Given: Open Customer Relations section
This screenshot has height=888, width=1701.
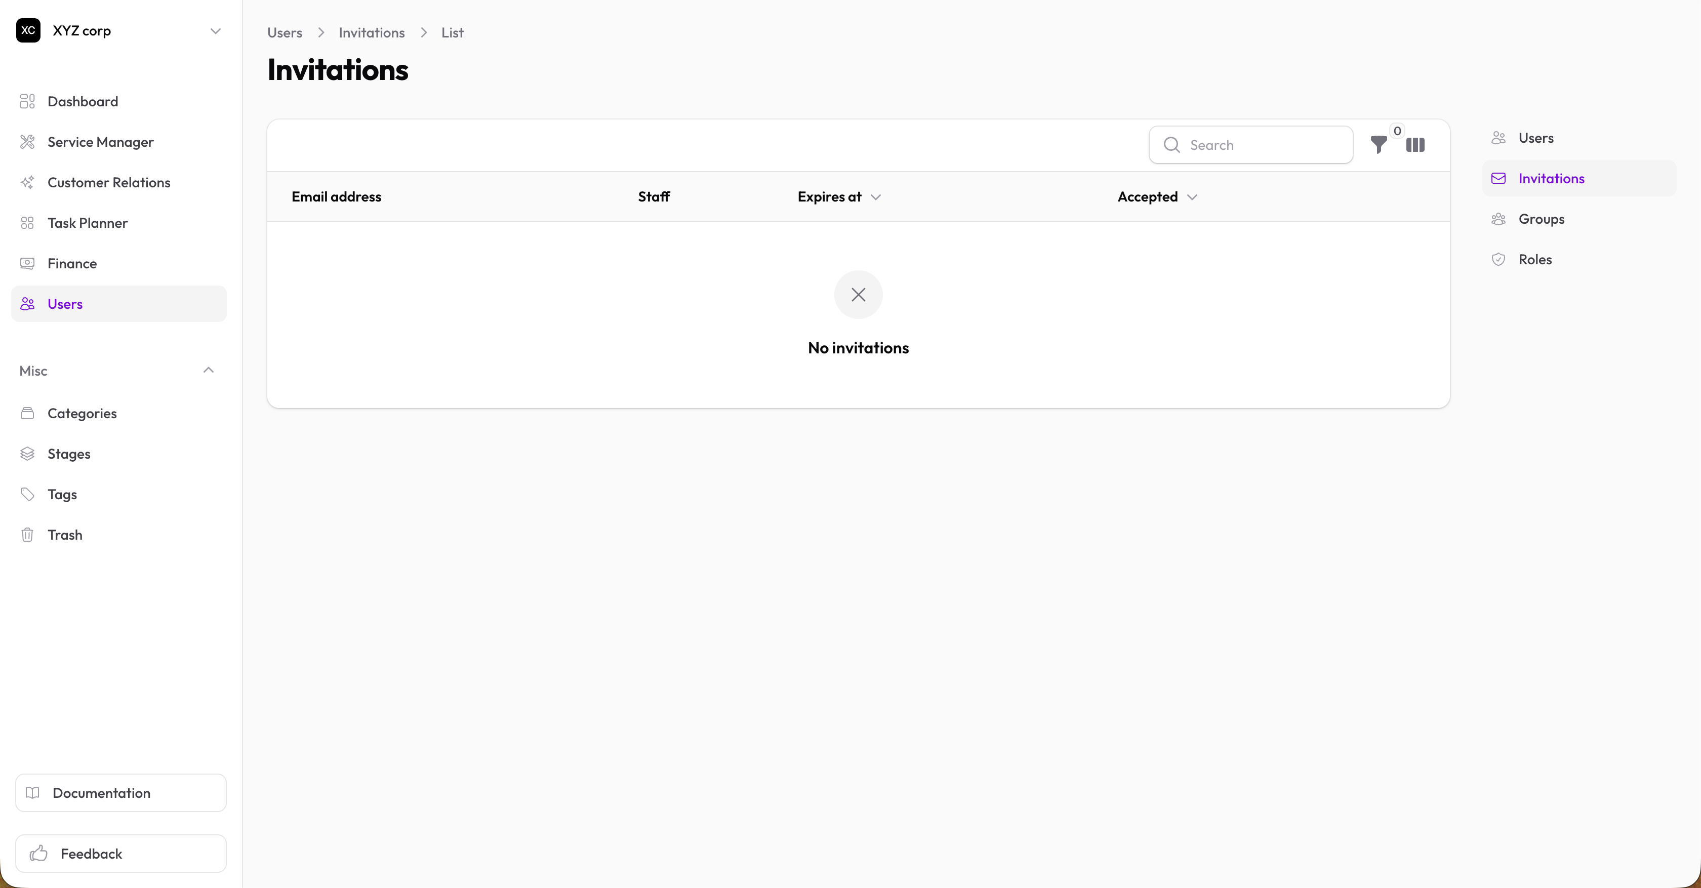Looking at the screenshot, I should pos(119,182).
